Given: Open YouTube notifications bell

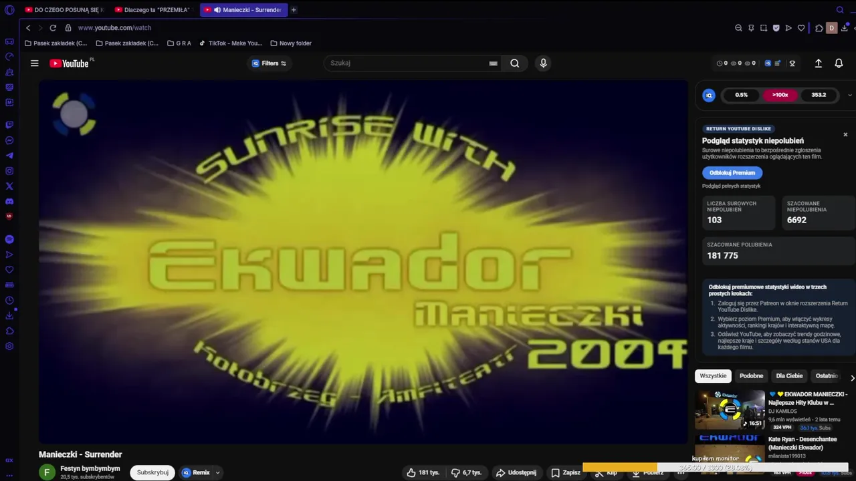Looking at the screenshot, I should coord(839,63).
